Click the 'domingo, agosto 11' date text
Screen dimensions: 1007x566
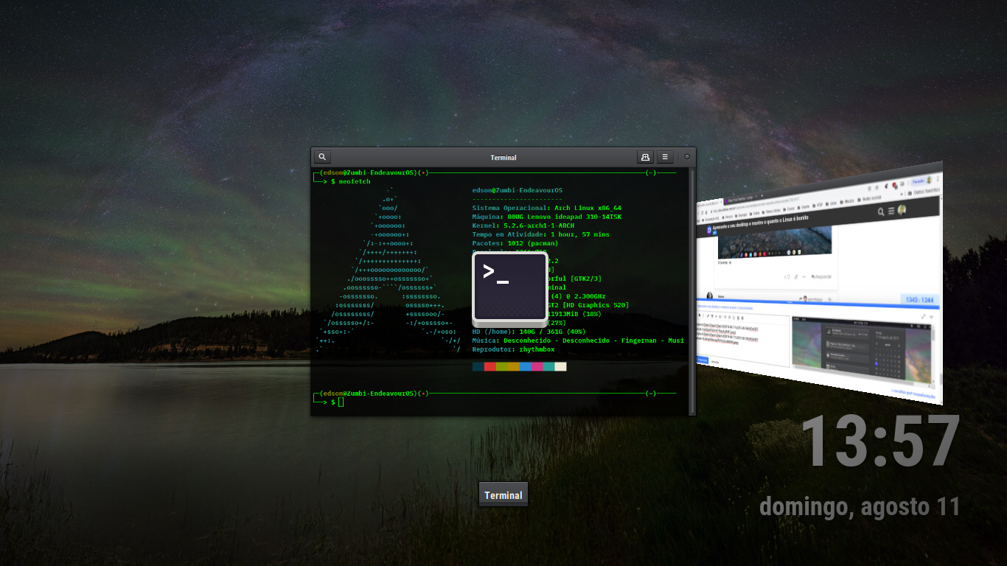(x=860, y=507)
